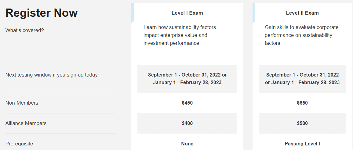The width and height of the screenshot is (353, 150).
Task: Click the "Passing Level I" prerequisite value
Action: 302,144
